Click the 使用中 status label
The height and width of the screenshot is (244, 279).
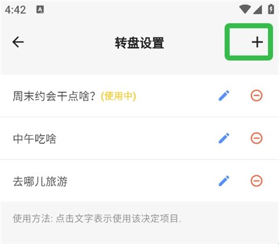click(x=119, y=96)
